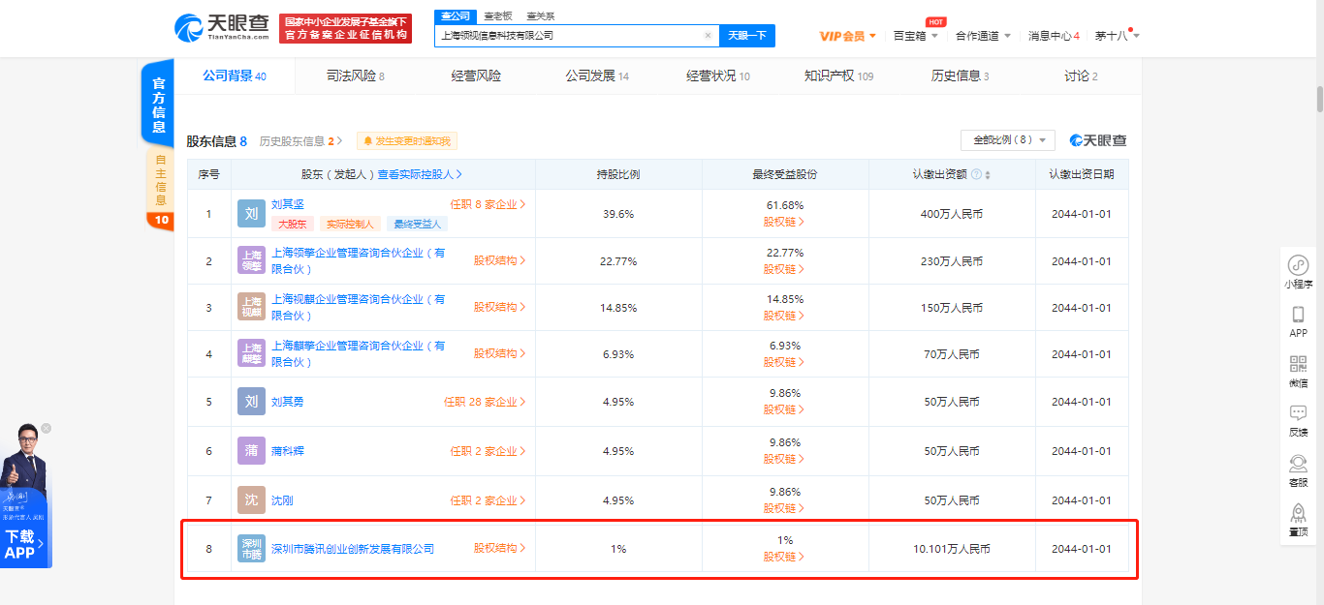Expand the 百宝箱 dropdown
The image size is (1324, 605).
914,35
